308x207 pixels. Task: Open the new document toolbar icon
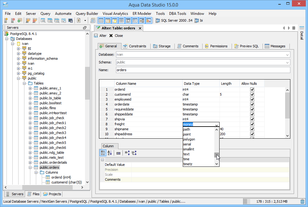click(79, 20)
